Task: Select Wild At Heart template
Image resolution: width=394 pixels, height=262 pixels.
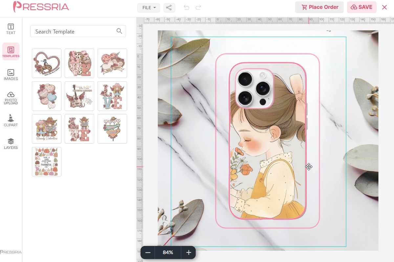Action: click(x=112, y=63)
